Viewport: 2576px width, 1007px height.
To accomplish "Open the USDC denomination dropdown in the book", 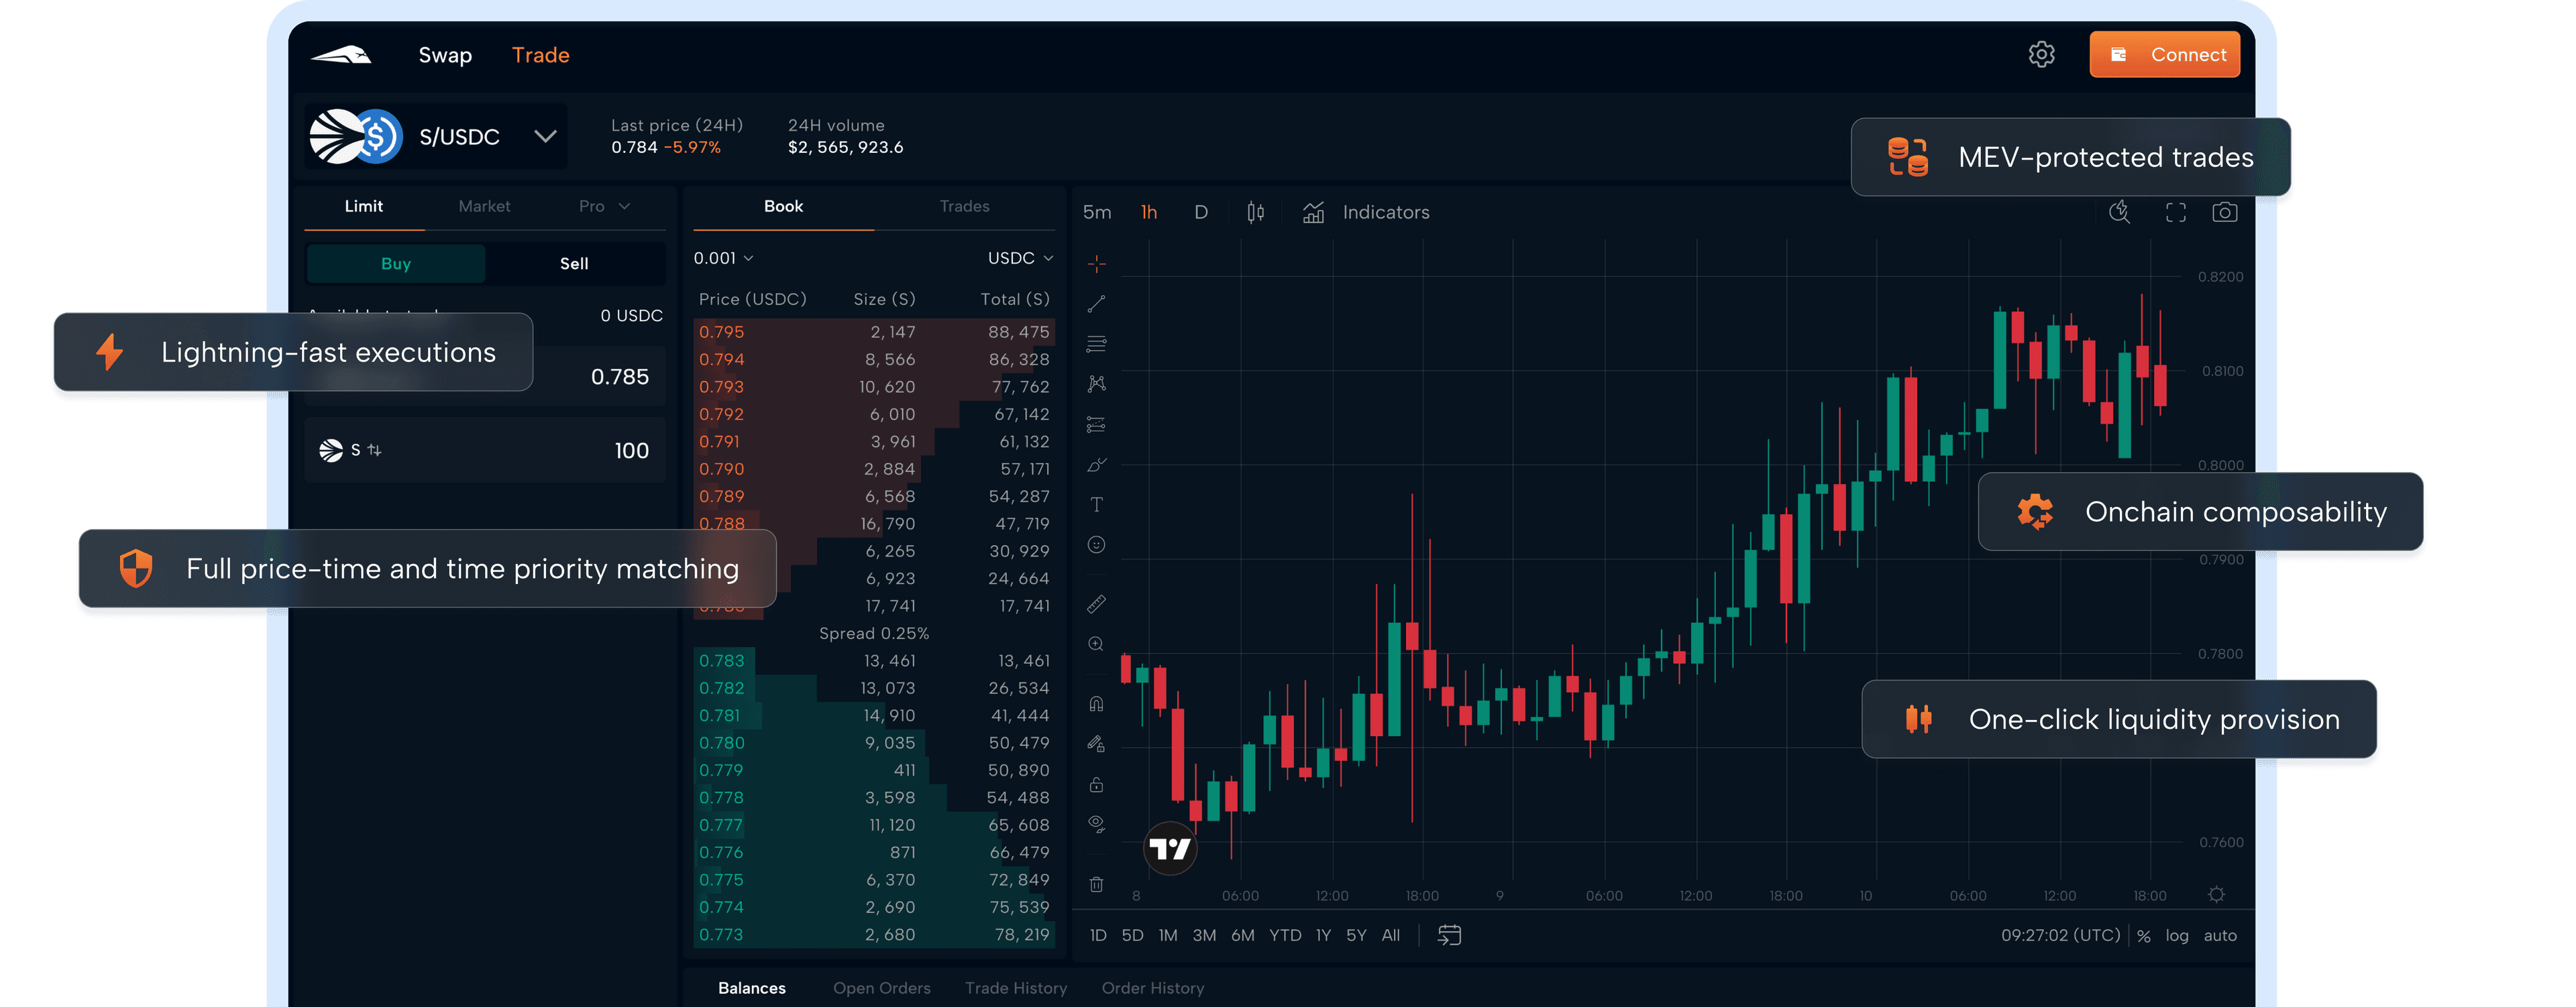I will 1020,257.
